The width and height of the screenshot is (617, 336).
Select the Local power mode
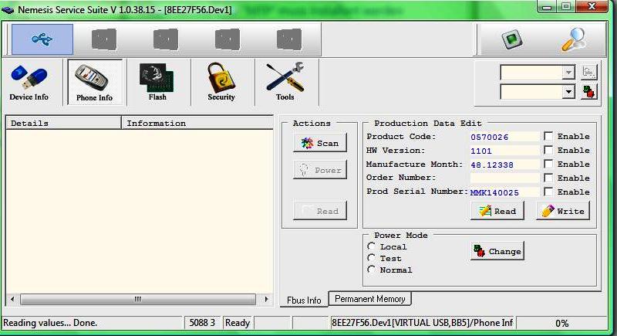pyautogui.click(x=371, y=246)
